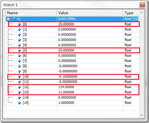Click value 0.00000000 of element [14]
Image resolution: width=149 pixels, height=123 pixels.
pyautogui.click(x=67, y=98)
